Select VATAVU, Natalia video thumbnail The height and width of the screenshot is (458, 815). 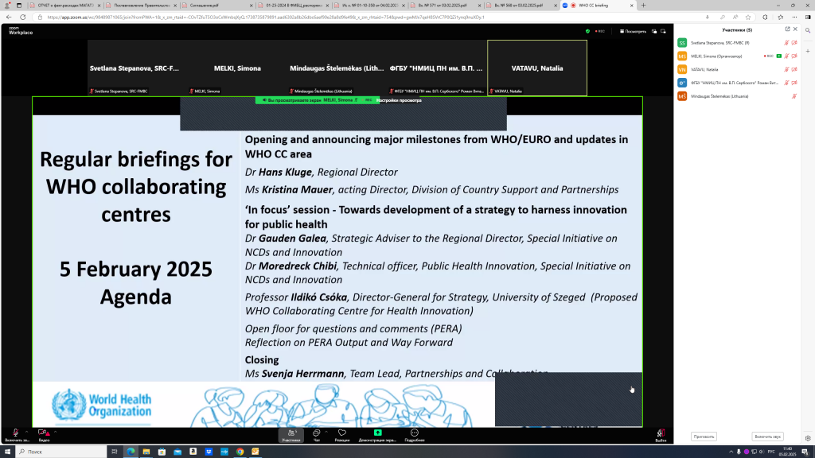(x=537, y=68)
